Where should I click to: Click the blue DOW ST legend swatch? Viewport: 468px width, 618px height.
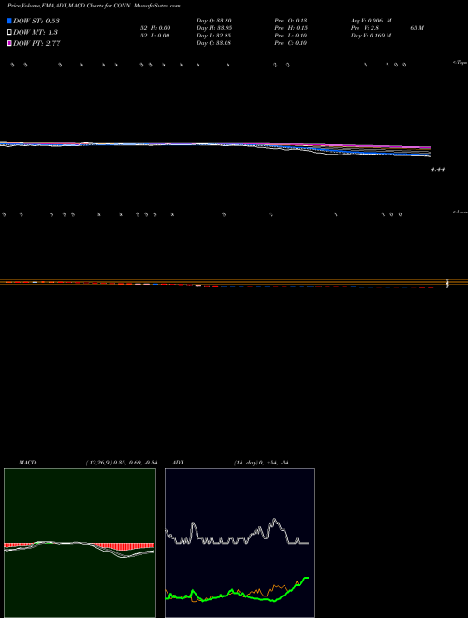9,21
